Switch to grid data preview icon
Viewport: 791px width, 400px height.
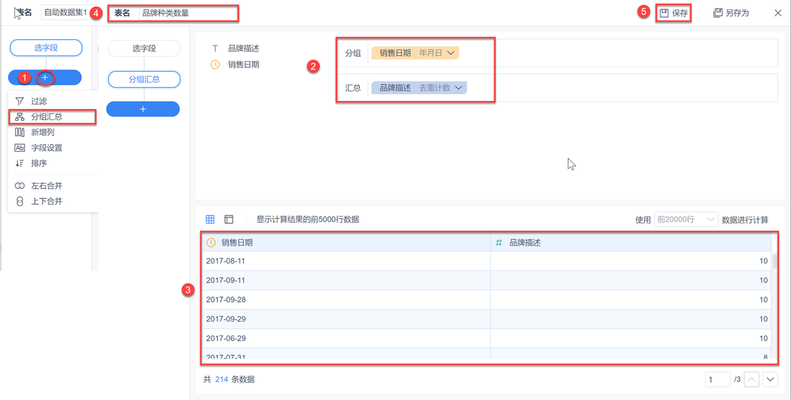[x=210, y=219]
